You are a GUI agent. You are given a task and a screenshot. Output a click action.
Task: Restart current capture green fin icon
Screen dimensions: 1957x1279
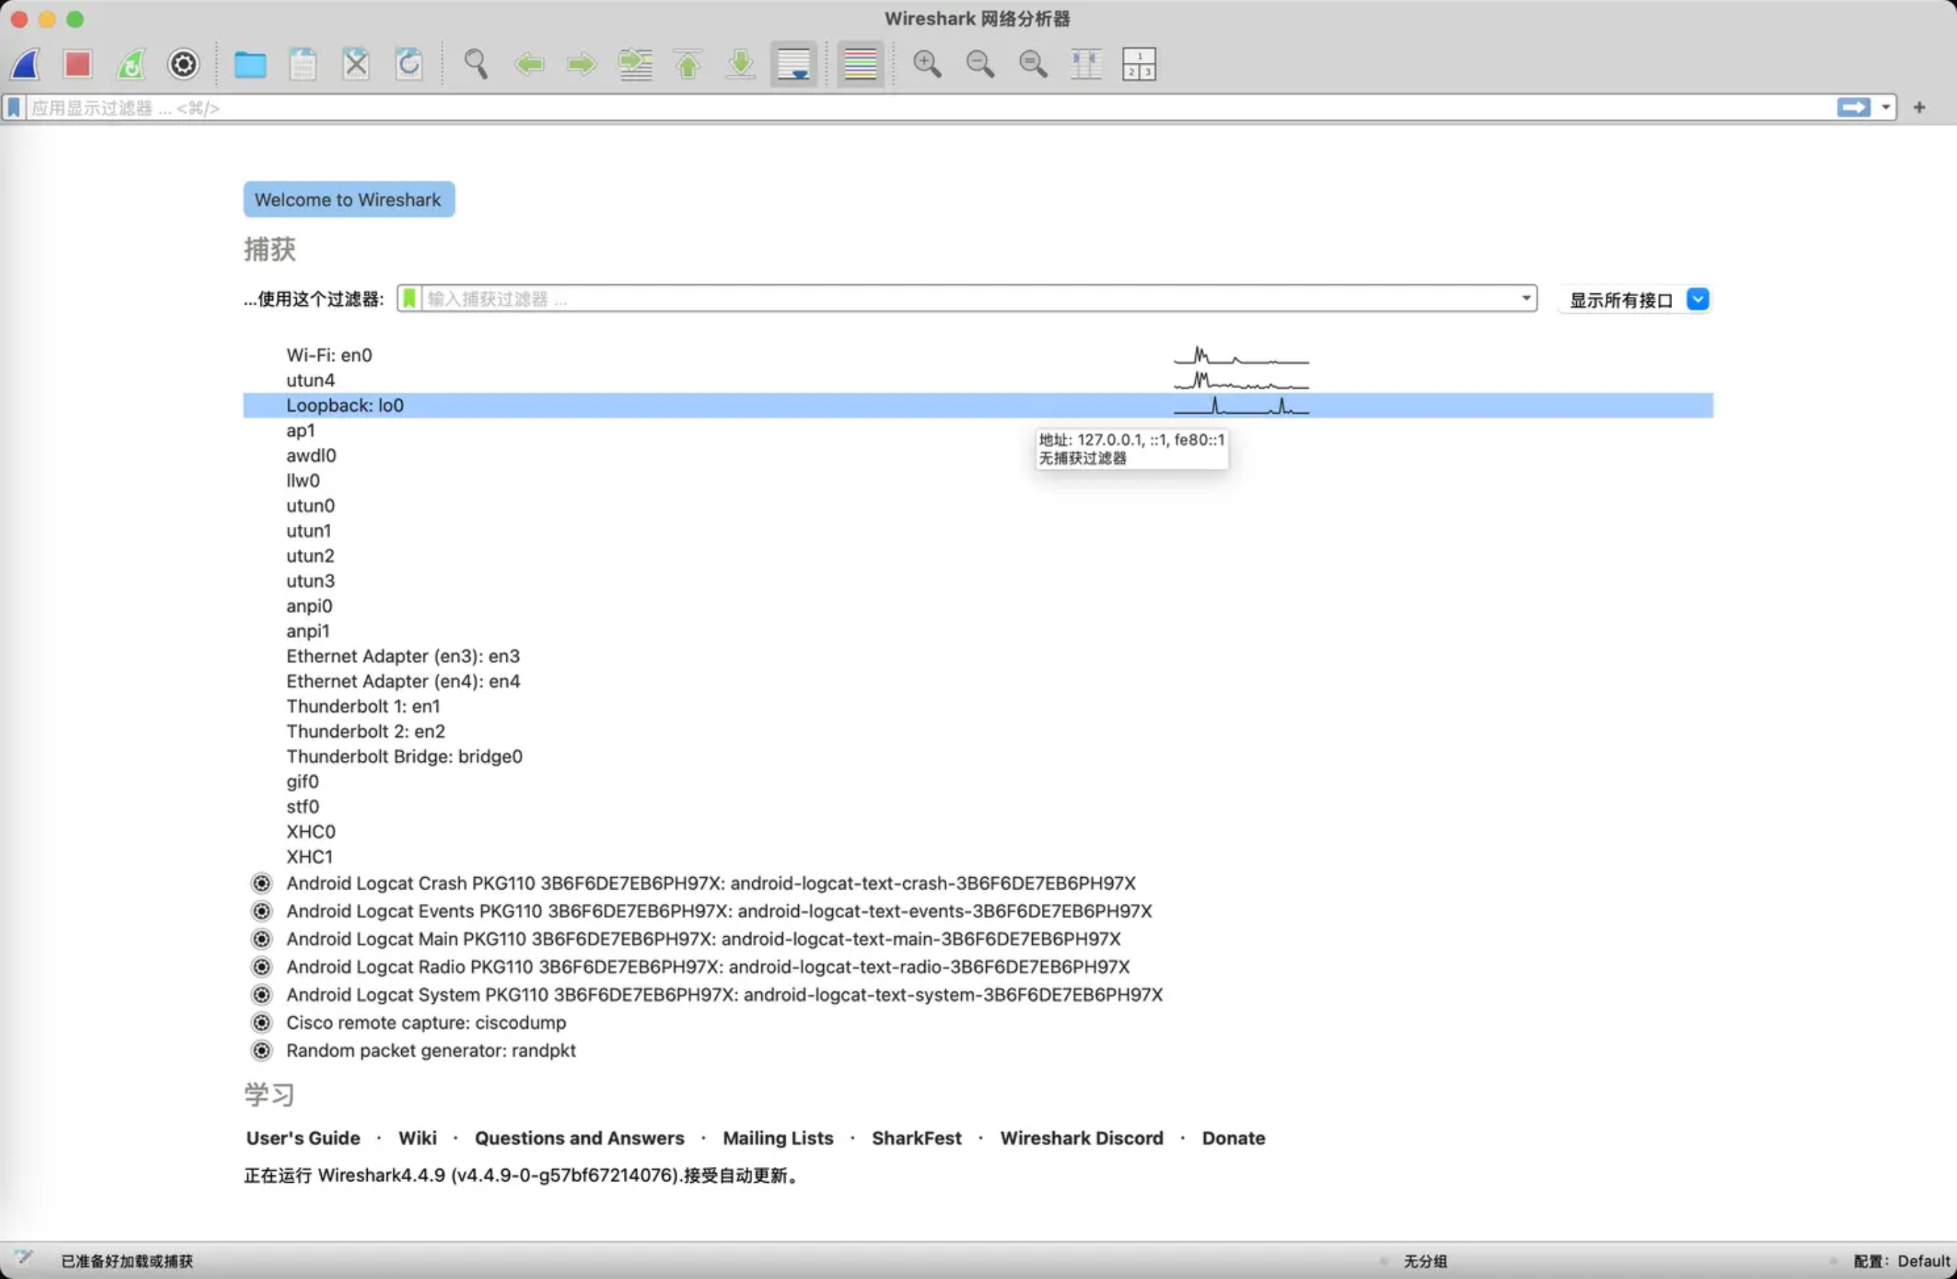point(131,64)
